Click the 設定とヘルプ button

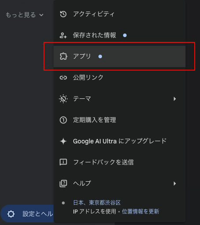coord(27,214)
